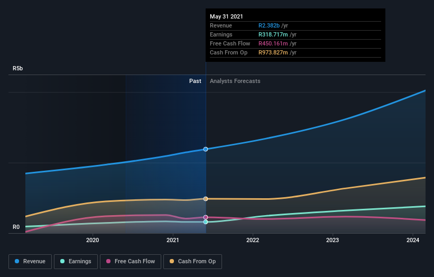Toggle the Revenue series in the legend
This screenshot has height=277, width=434.
click(x=30, y=262)
